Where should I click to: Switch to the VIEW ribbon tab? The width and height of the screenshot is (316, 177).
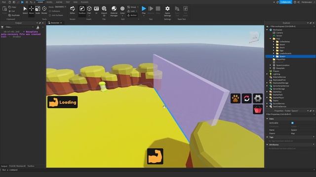click(76, 2)
